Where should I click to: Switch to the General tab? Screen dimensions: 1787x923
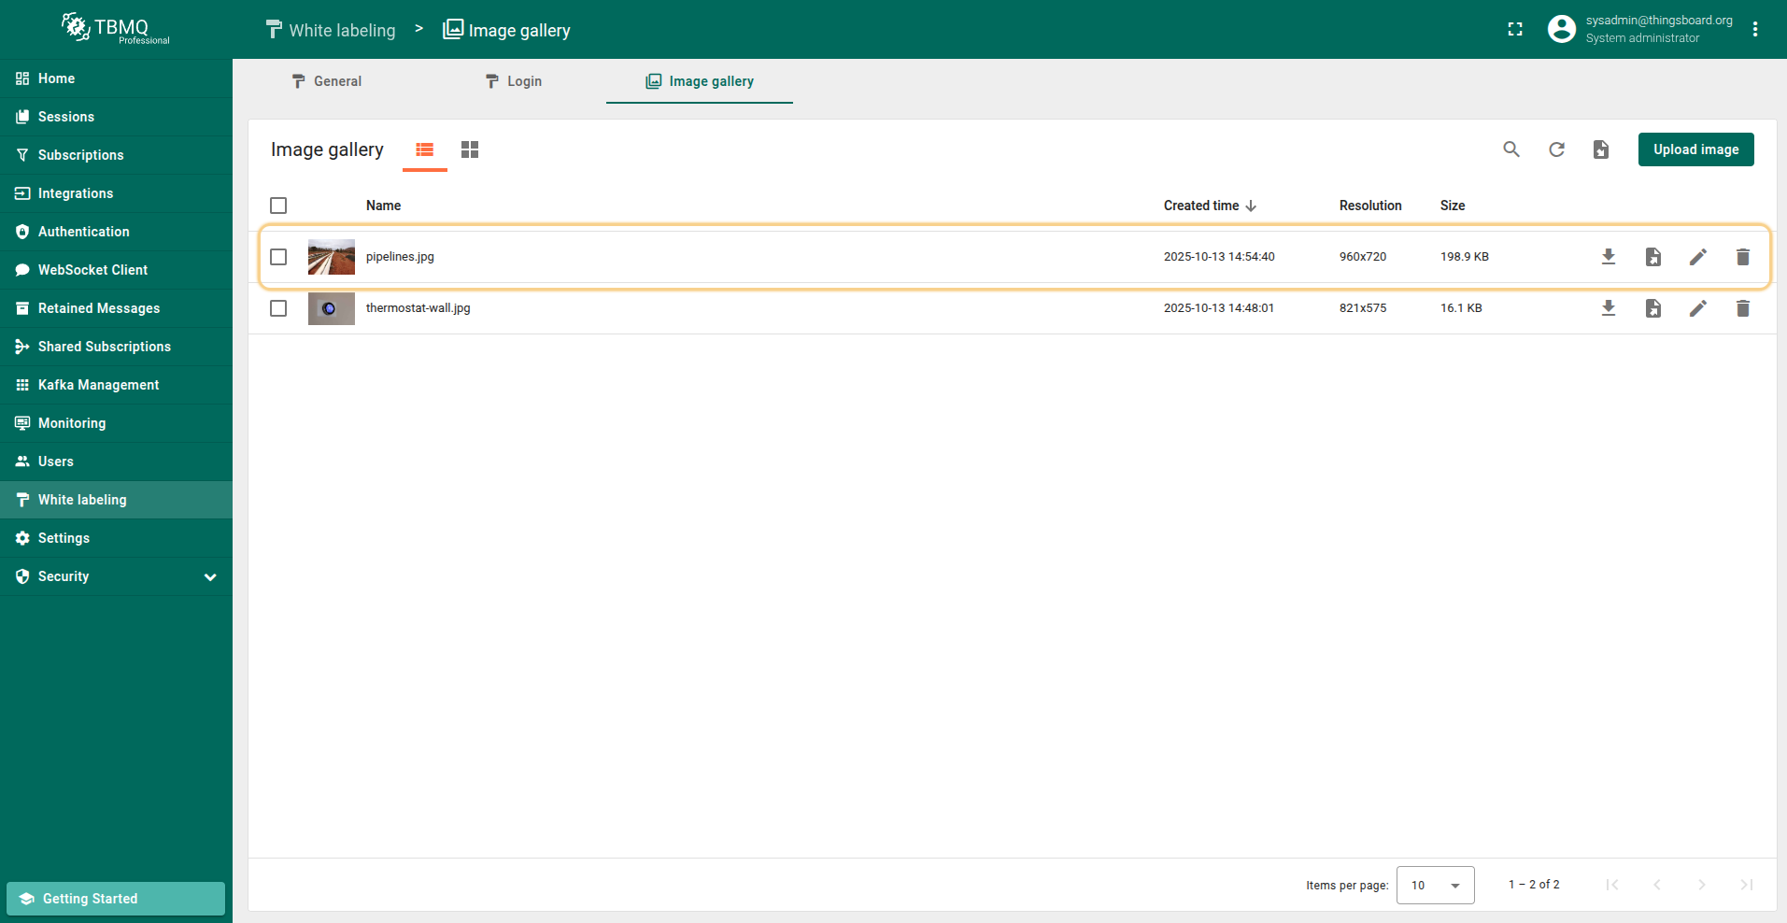326,81
